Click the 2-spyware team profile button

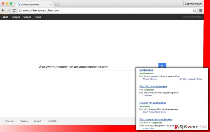click(193, 4)
